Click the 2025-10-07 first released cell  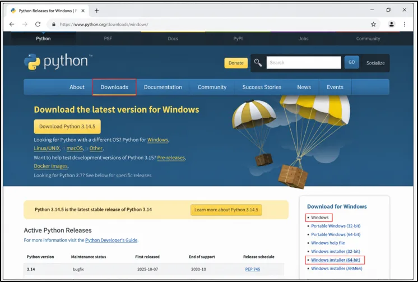coord(147,269)
